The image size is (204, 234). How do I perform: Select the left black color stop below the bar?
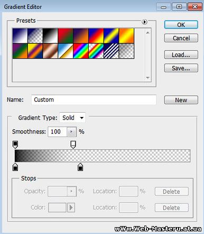pos(15,167)
